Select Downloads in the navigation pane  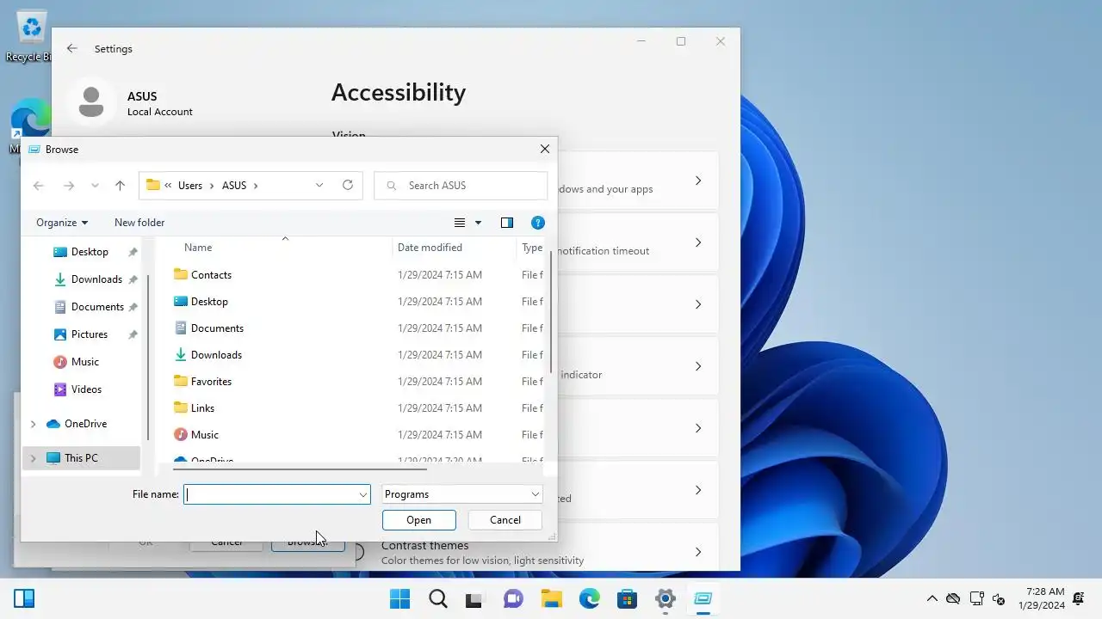point(96,279)
